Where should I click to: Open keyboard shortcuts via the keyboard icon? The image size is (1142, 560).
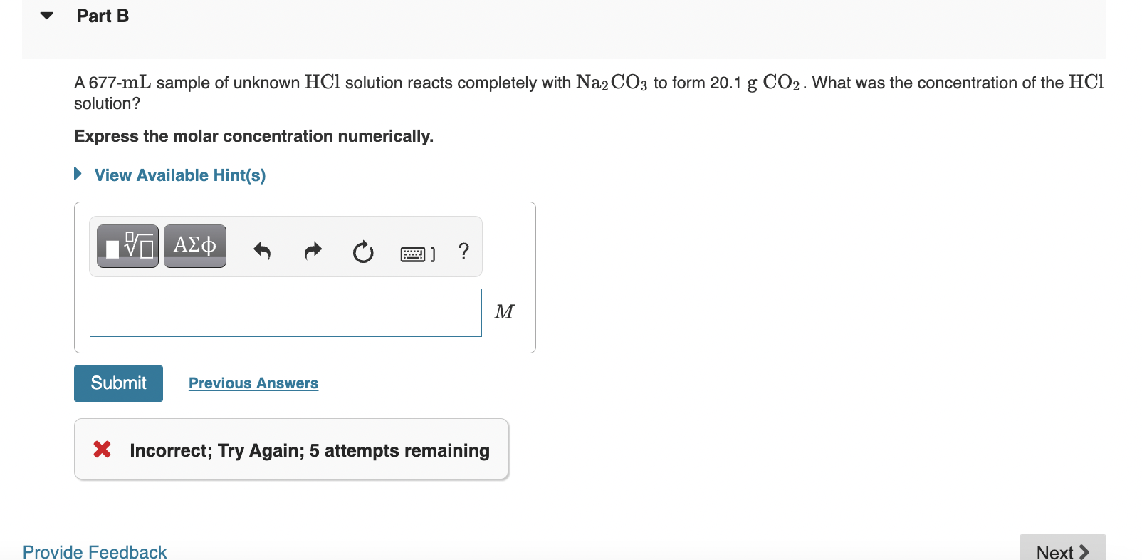(414, 252)
